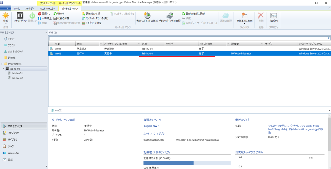Switch to the バーチャル マシン ribbon tab
The image size is (331, 169).
(70, 9)
